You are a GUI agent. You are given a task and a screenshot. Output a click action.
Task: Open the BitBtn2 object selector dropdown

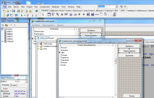[26, 82]
